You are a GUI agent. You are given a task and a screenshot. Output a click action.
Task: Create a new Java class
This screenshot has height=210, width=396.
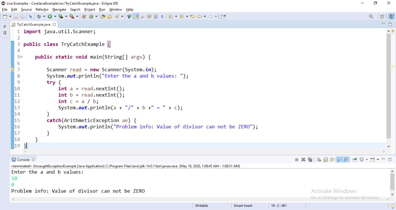click(x=91, y=16)
